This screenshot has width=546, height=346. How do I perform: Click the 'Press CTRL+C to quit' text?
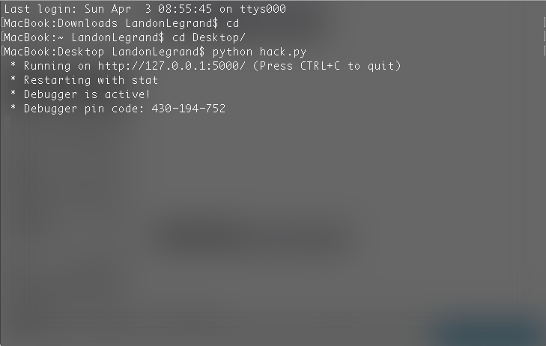point(327,66)
